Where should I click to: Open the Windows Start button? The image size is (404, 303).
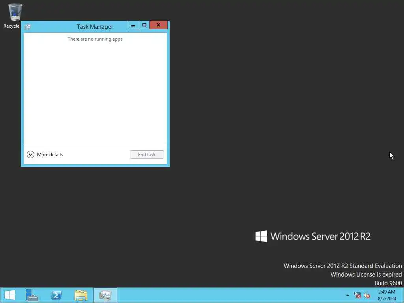click(x=10, y=295)
